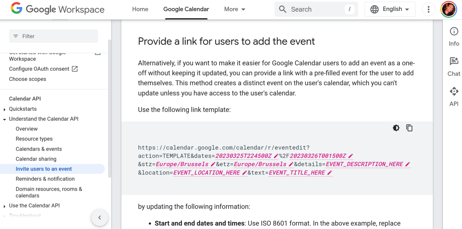
Task: Edit the 20230326T001500Z end date placeholder
Action: click(x=321, y=156)
